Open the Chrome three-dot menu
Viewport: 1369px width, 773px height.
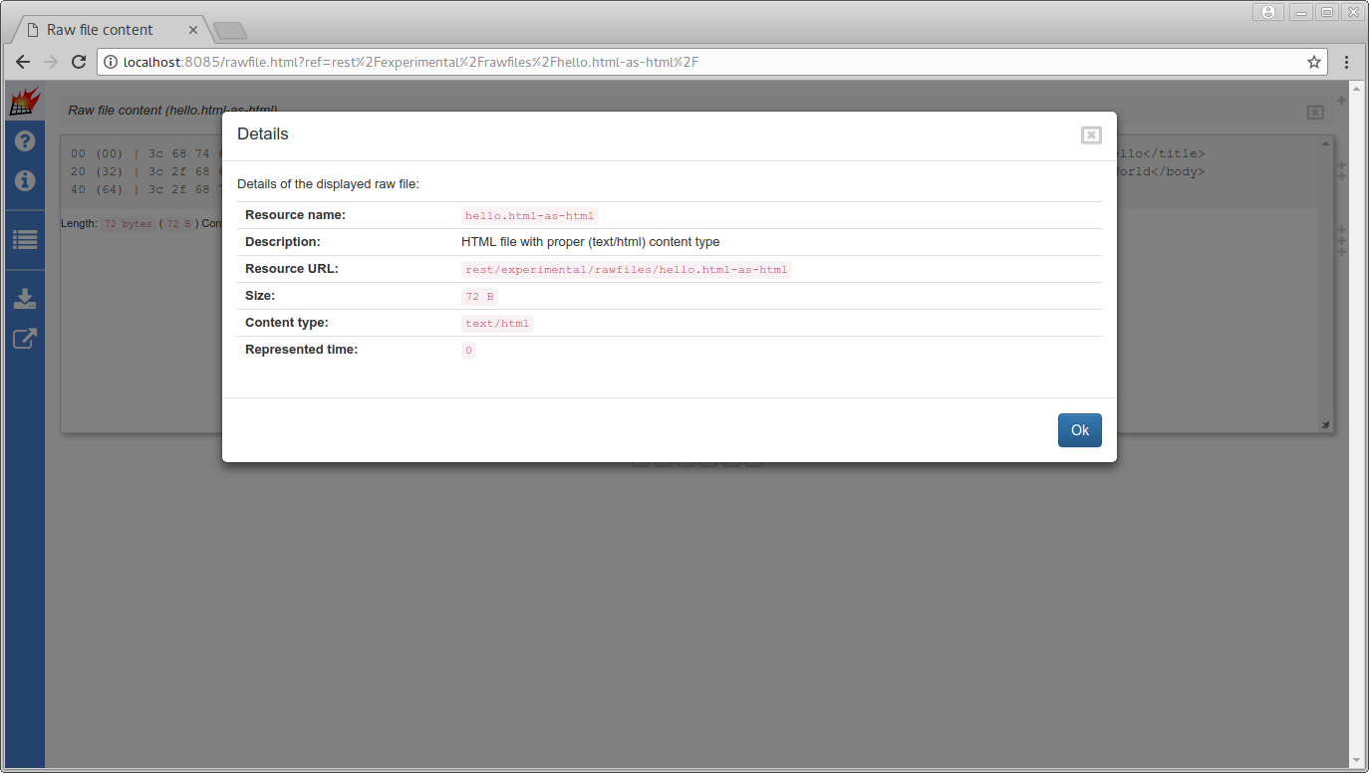click(1347, 61)
